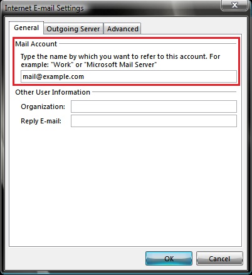Screen dimensions: 252x275
Task: Click the blank area of the General panel
Action: tap(125, 186)
